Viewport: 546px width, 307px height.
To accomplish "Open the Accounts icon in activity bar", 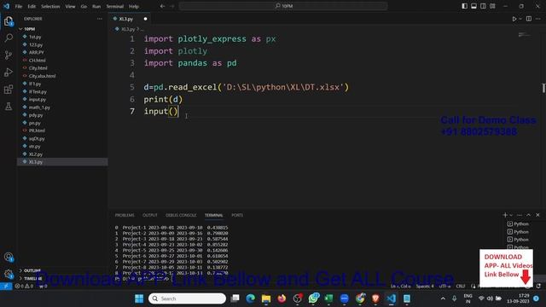I will [9, 258].
